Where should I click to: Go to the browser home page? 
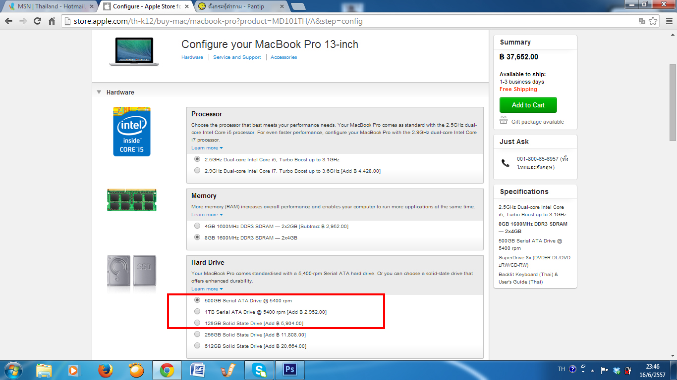point(52,21)
